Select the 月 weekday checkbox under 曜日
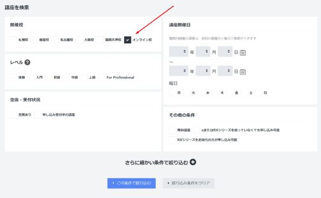This screenshot has height=198, width=321. click(172, 93)
